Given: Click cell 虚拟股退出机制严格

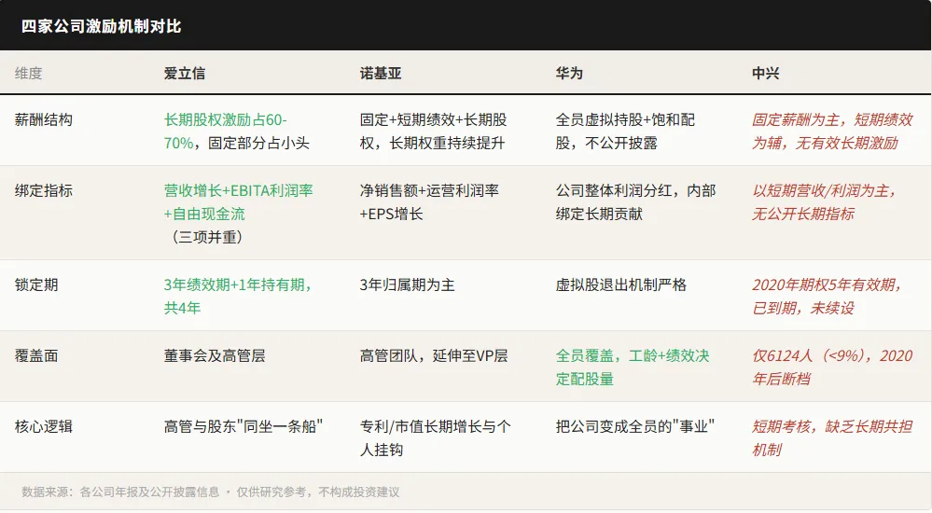Looking at the screenshot, I should [621, 284].
